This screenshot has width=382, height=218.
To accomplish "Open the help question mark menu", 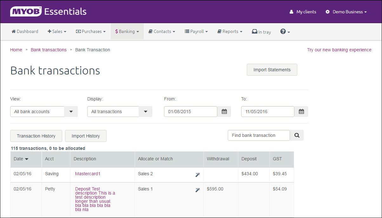I will click(285, 32).
